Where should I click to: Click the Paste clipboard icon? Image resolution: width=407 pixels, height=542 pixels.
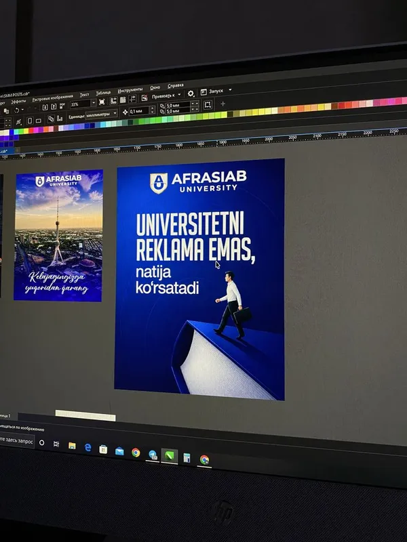[x=6, y=111]
